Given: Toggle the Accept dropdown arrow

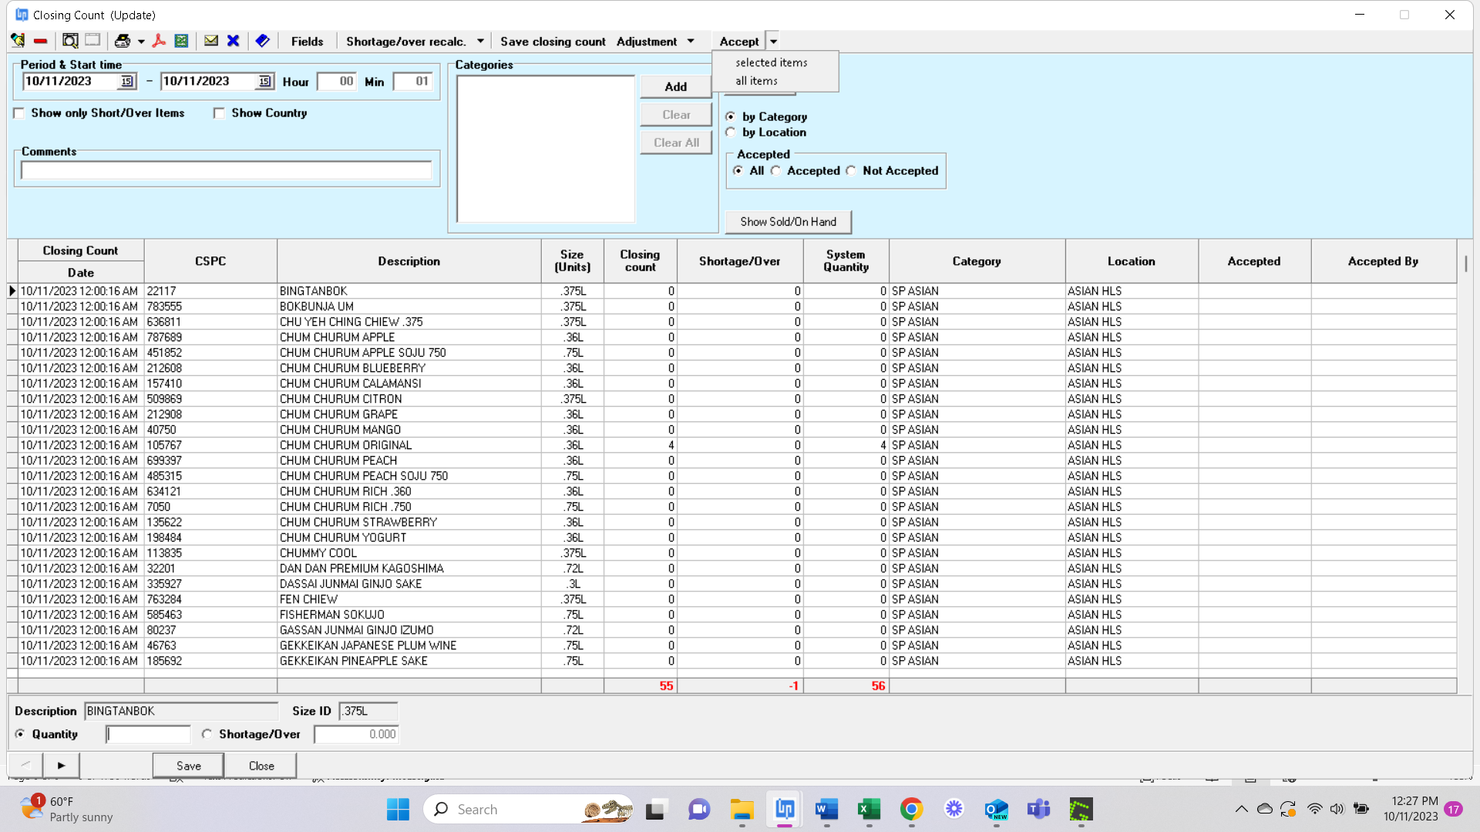Looking at the screenshot, I should click(773, 42).
